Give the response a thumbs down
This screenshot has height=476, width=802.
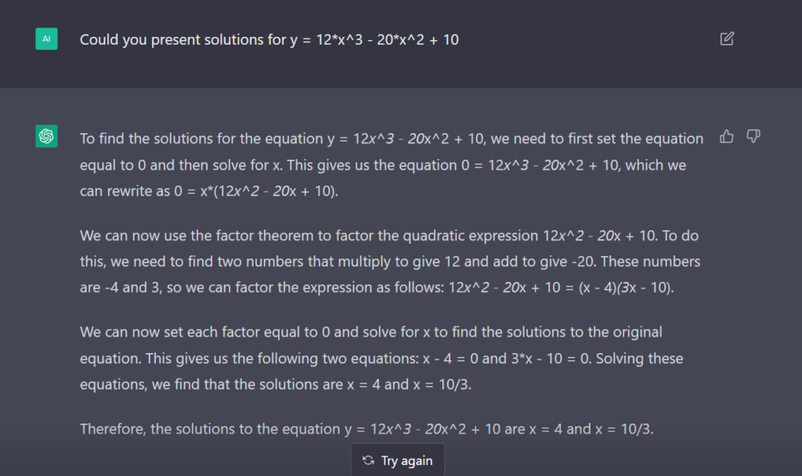point(753,136)
